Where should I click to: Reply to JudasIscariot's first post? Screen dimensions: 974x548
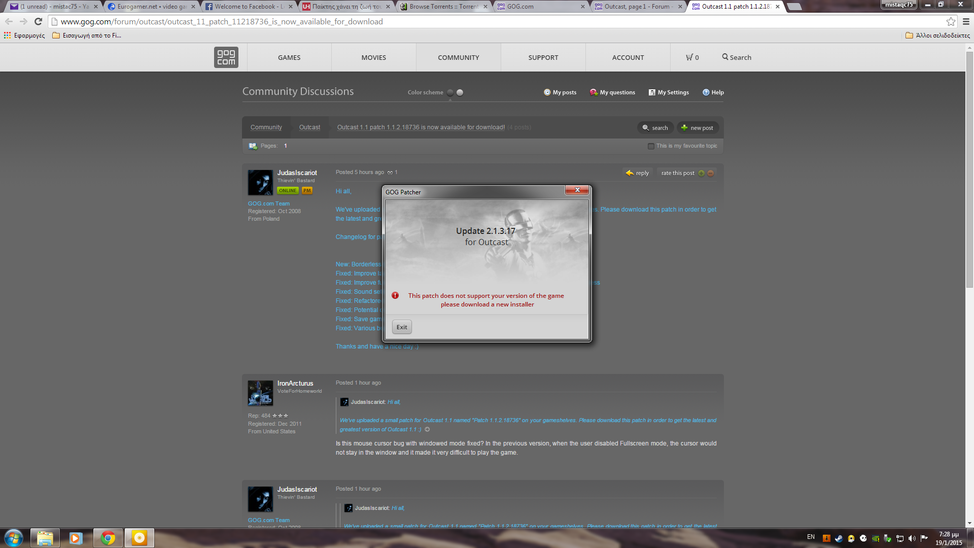pos(637,173)
